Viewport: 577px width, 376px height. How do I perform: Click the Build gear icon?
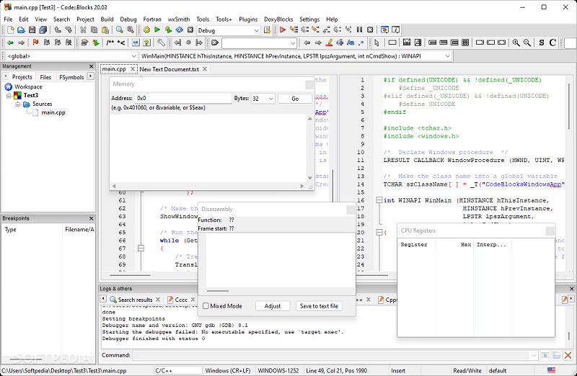click(x=146, y=30)
